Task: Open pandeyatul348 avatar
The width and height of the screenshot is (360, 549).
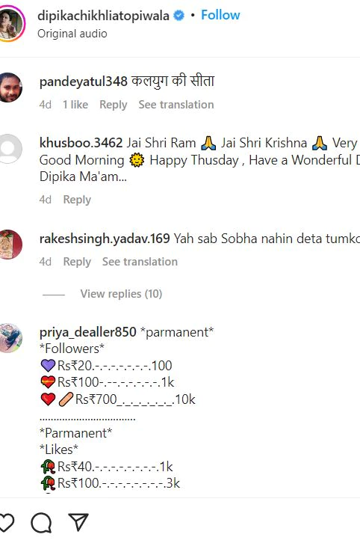Action: [10, 88]
